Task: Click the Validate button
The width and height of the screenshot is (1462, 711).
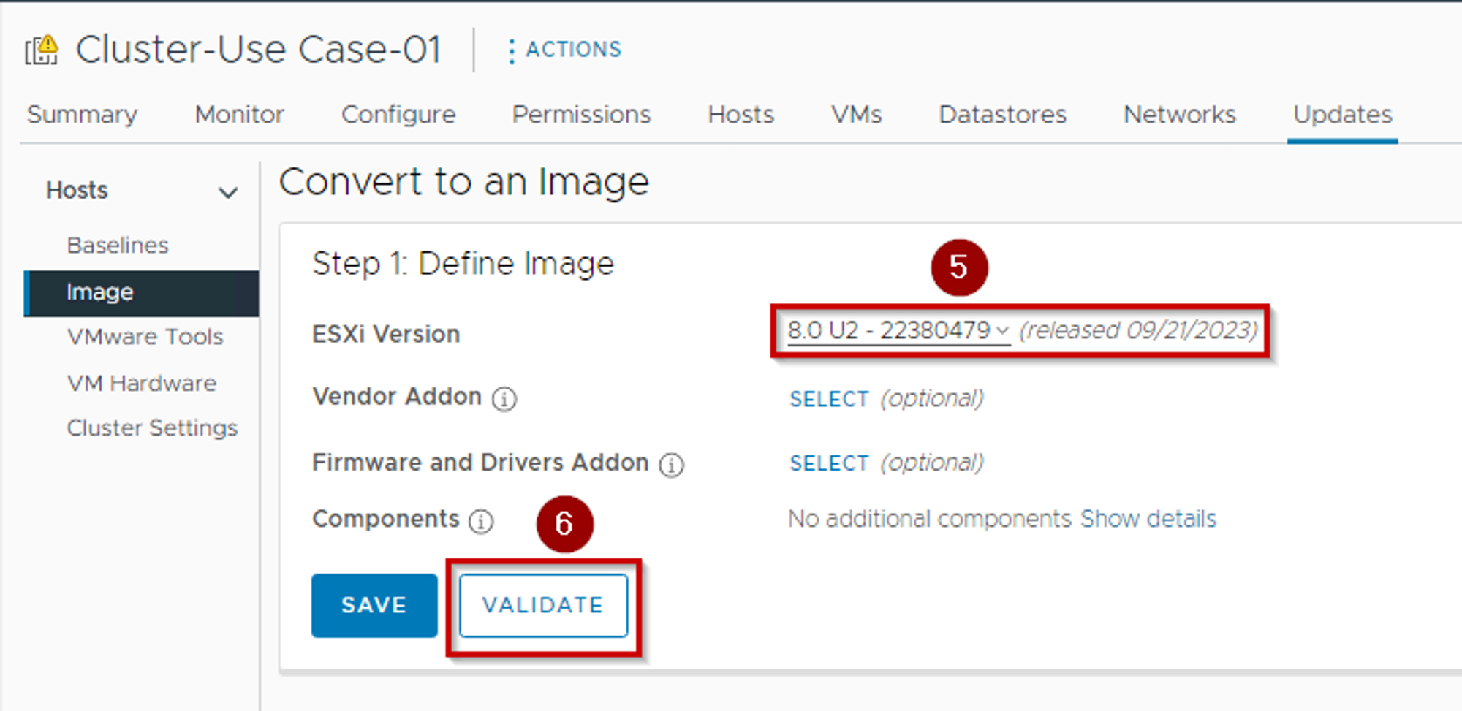Action: tap(543, 605)
